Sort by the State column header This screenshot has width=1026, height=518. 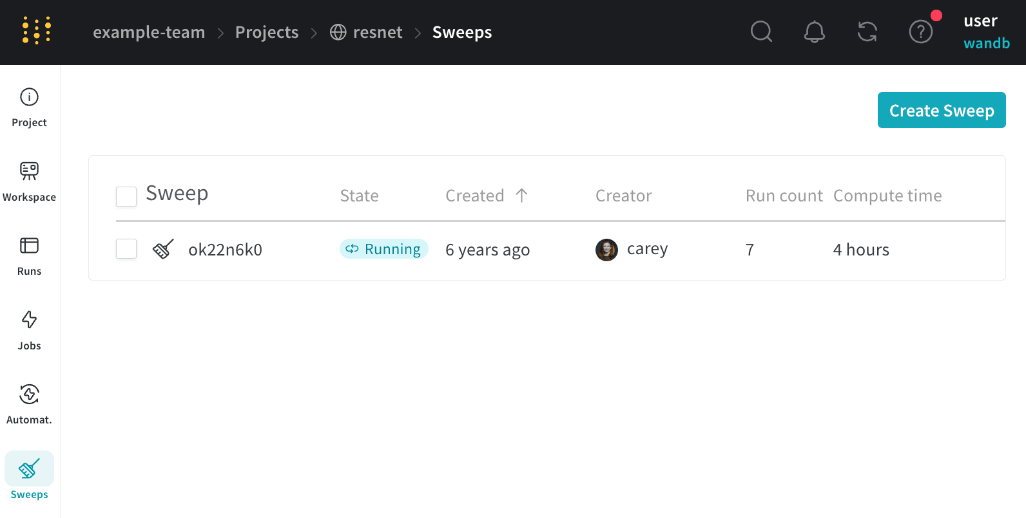pos(359,196)
